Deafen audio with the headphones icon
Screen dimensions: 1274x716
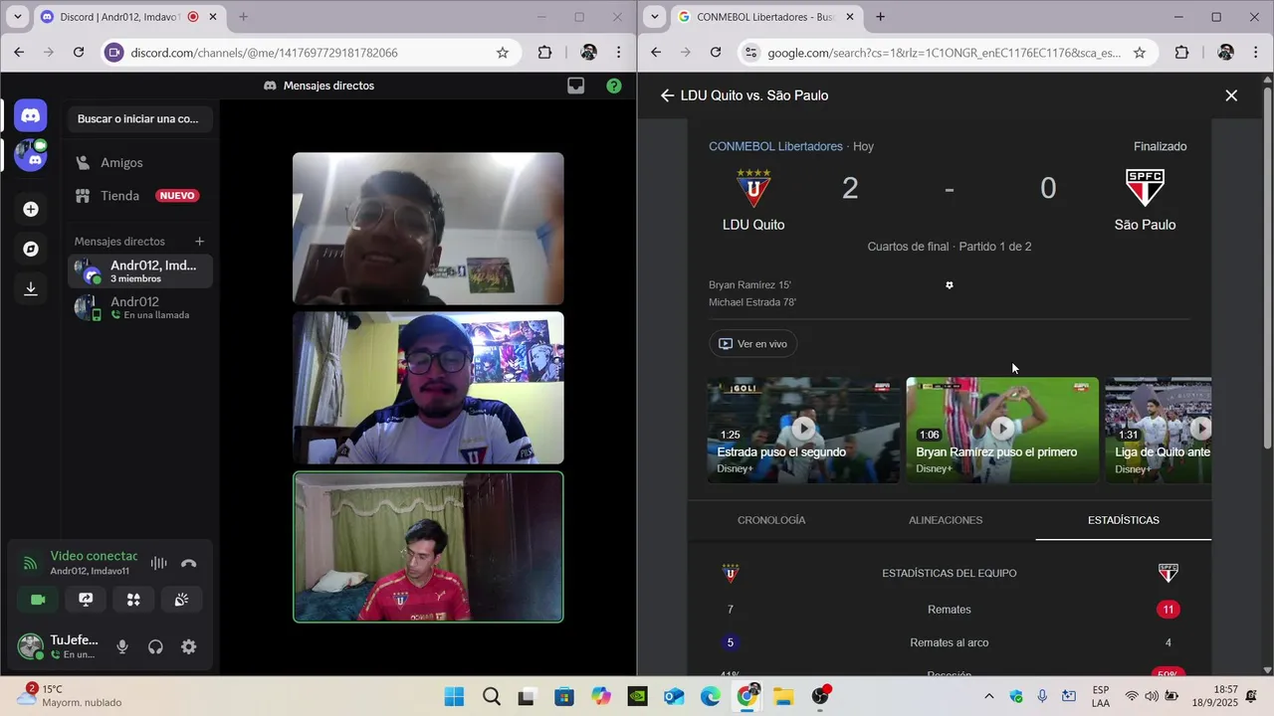coord(155,647)
